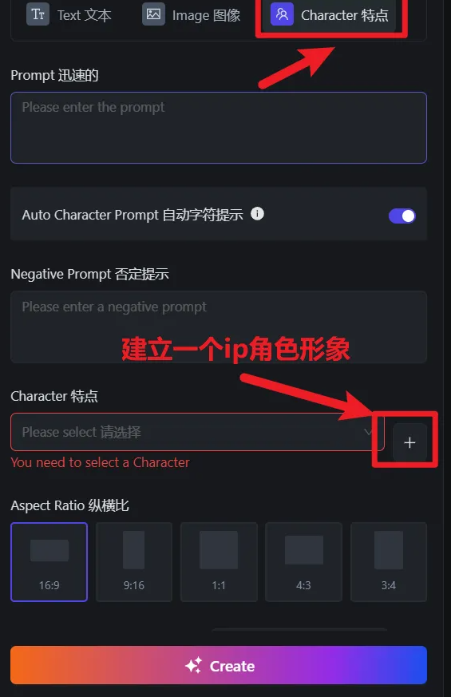Click the sparkle icon on Create button
Screen dimensions: 451x697
click(x=194, y=665)
